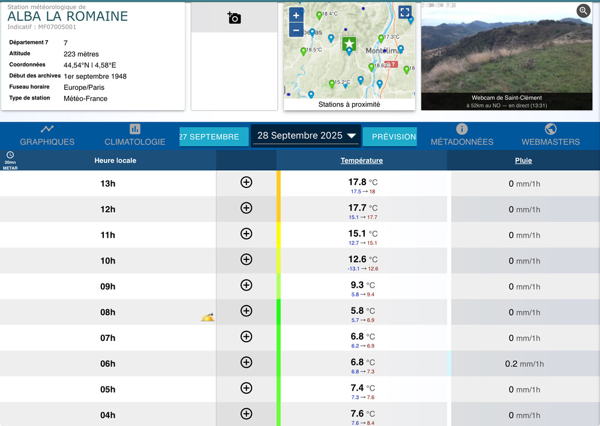Open the 28 Septembre 2025 date dropdown
Screen dimensions: 600x426
tap(306, 136)
